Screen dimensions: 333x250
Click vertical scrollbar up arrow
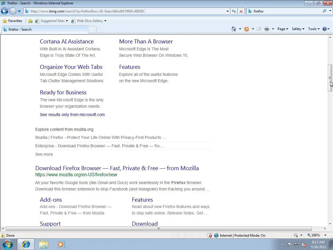[330, 37]
